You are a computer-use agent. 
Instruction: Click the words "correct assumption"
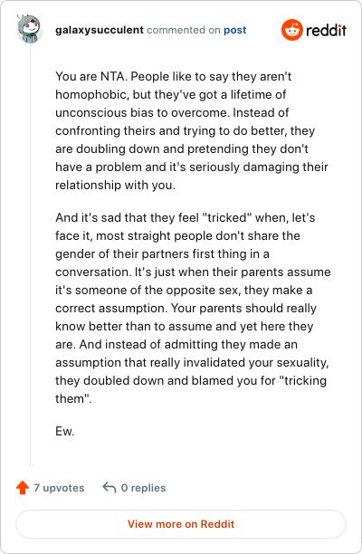[111, 309]
